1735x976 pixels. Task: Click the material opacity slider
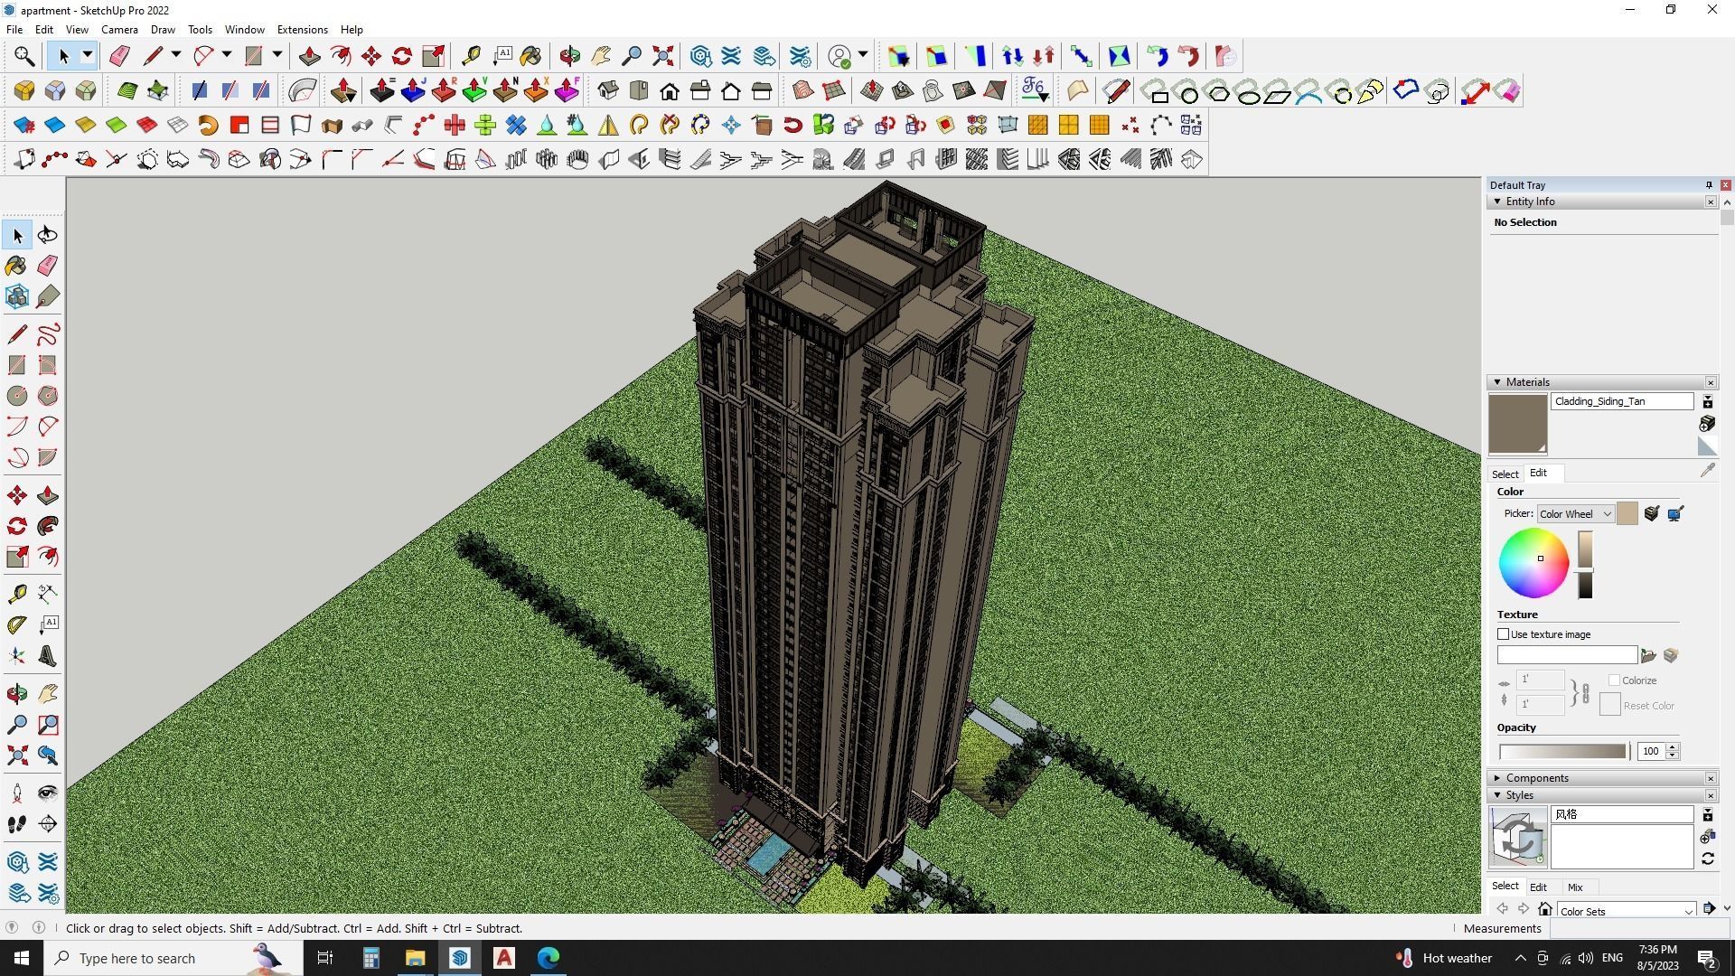click(1563, 752)
